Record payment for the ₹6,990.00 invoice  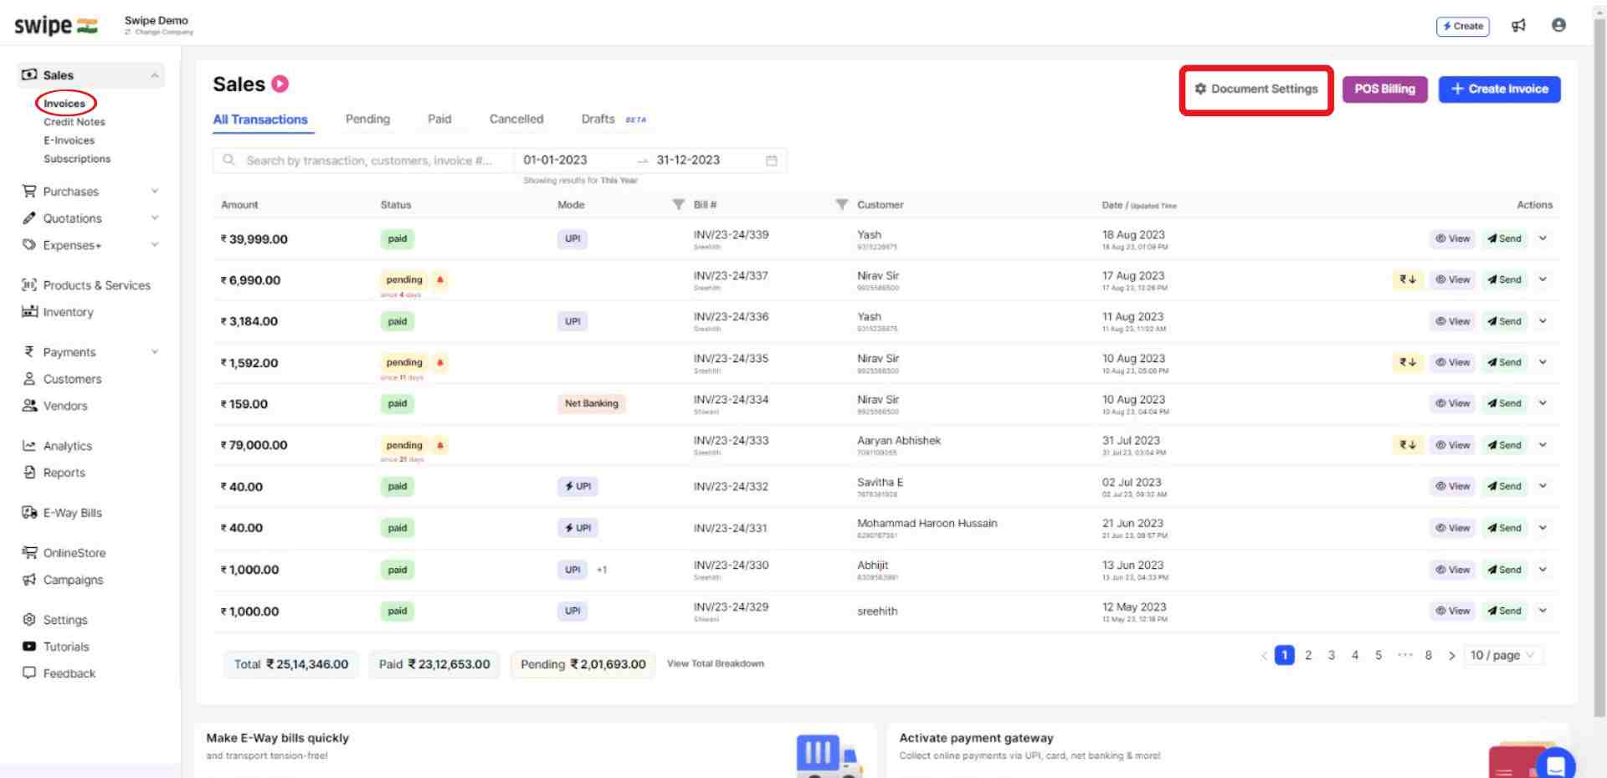click(x=1408, y=279)
